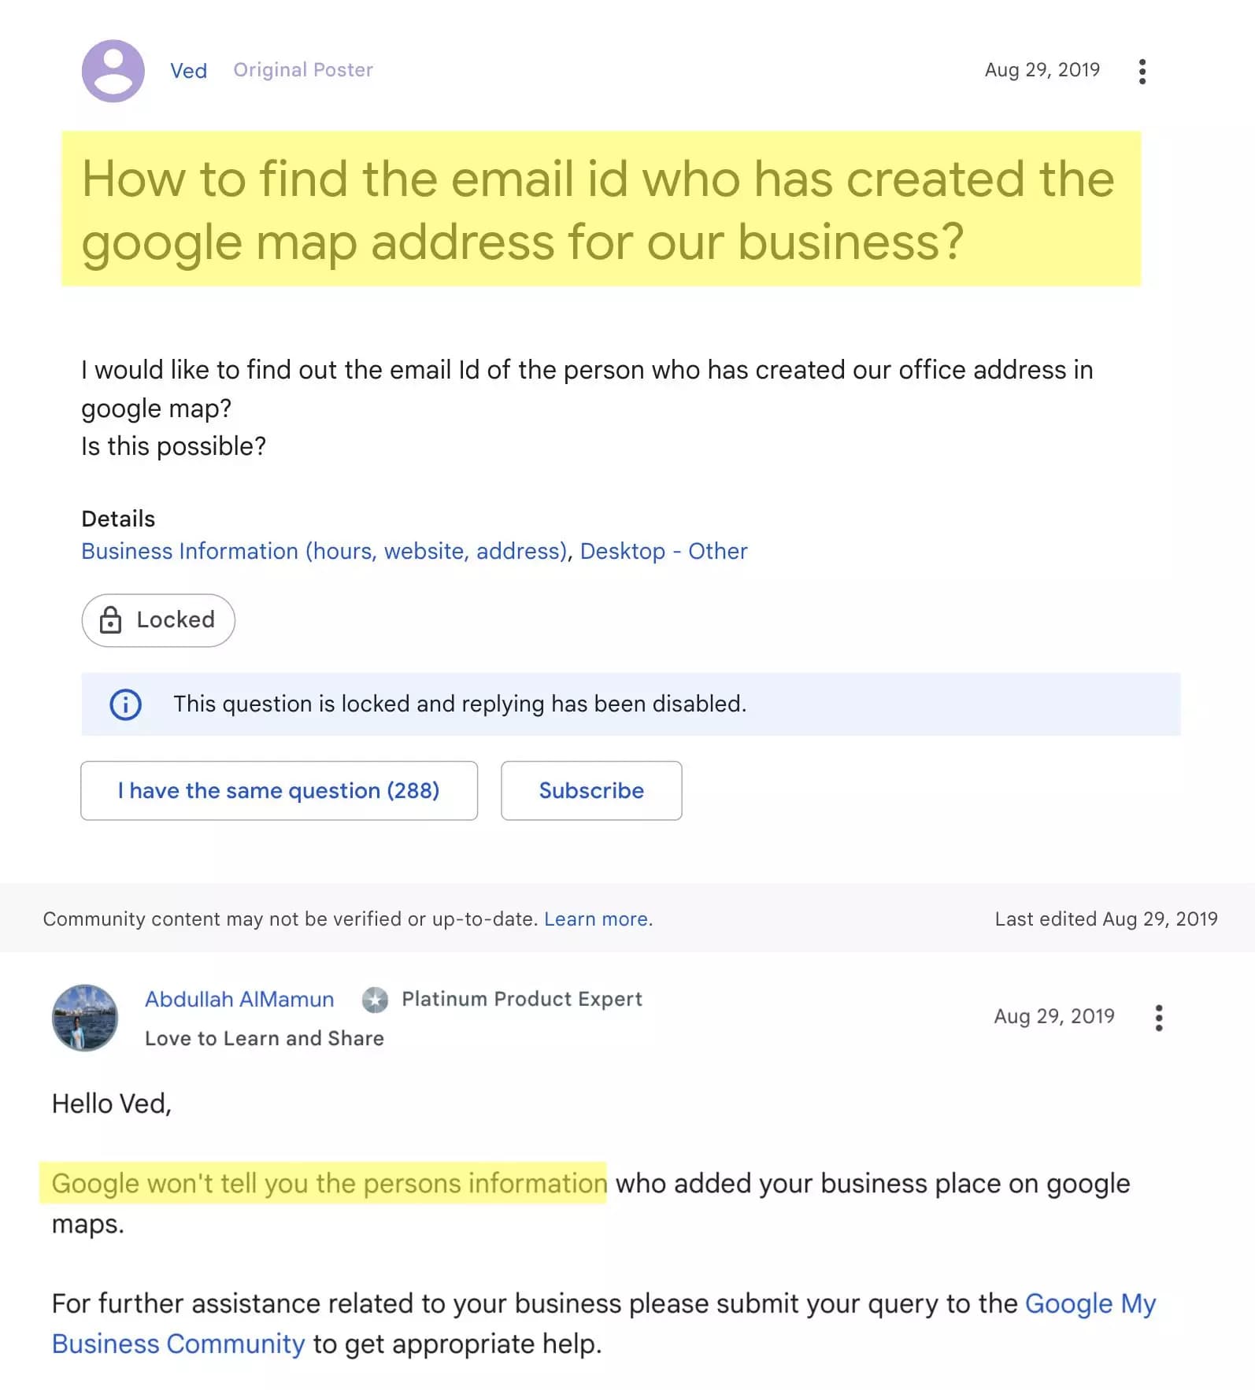This screenshot has height=1390, width=1255.
Task: Open the 'Desktop - Other' details link
Action: pos(663,551)
